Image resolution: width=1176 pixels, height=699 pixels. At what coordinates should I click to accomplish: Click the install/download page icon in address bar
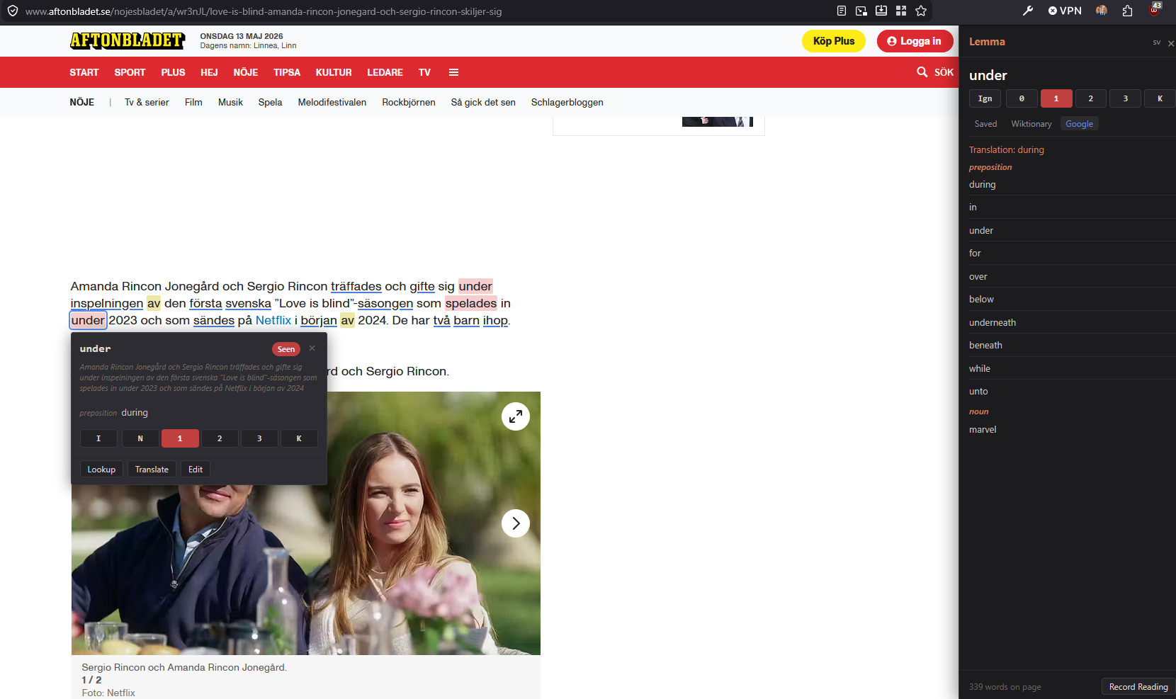[x=881, y=11]
